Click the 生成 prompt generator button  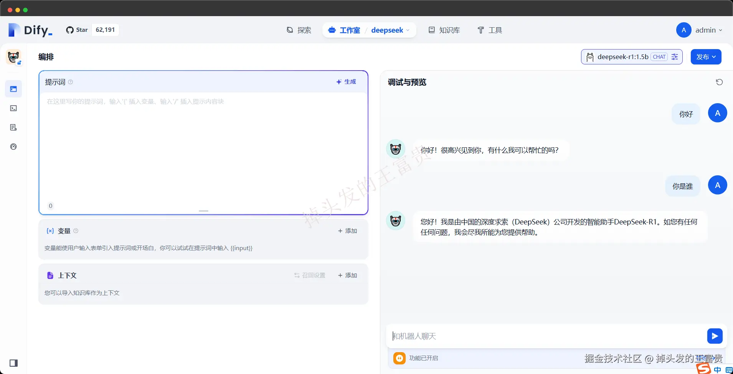click(346, 82)
